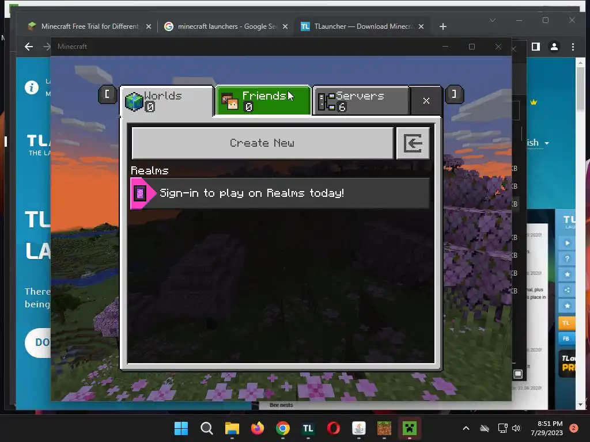
Task: Open a new browser tab
Action: pos(443,26)
